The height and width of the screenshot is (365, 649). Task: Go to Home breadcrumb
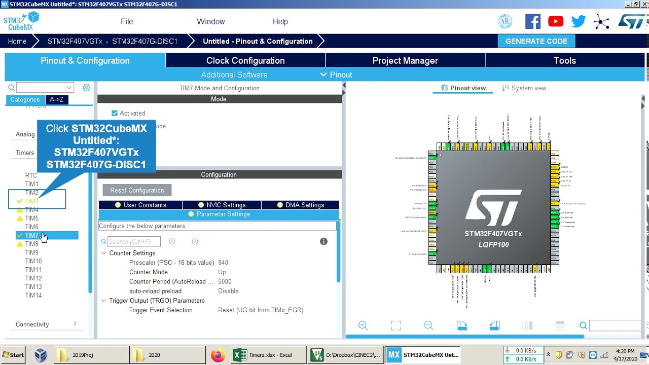click(17, 41)
